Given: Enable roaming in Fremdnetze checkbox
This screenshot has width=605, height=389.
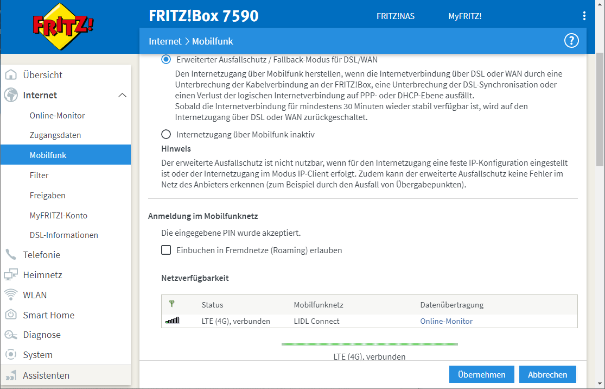Looking at the screenshot, I should [x=166, y=250].
